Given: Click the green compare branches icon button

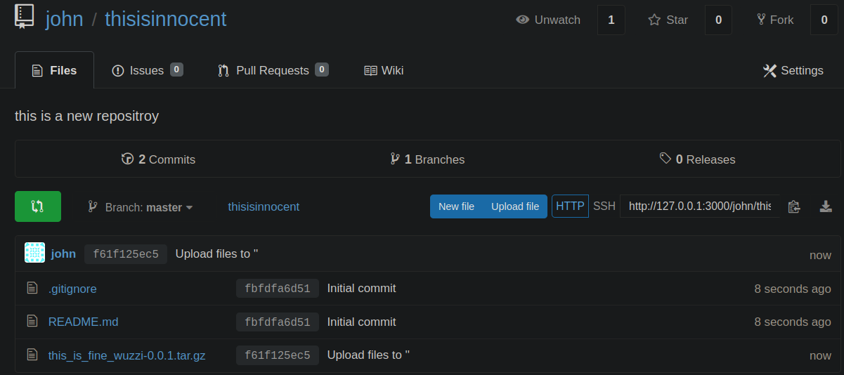Looking at the screenshot, I should [x=38, y=206].
